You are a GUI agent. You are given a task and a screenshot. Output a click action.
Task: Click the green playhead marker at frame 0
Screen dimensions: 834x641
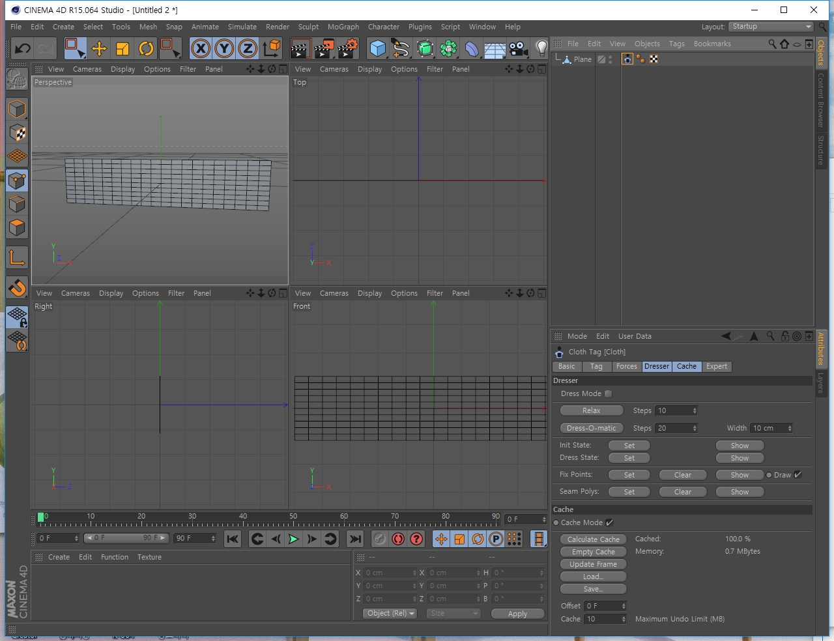pyautogui.click(x=41, y=517)
